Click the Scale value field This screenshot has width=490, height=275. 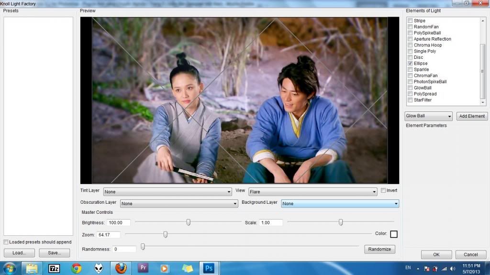[x=271, y=223]
